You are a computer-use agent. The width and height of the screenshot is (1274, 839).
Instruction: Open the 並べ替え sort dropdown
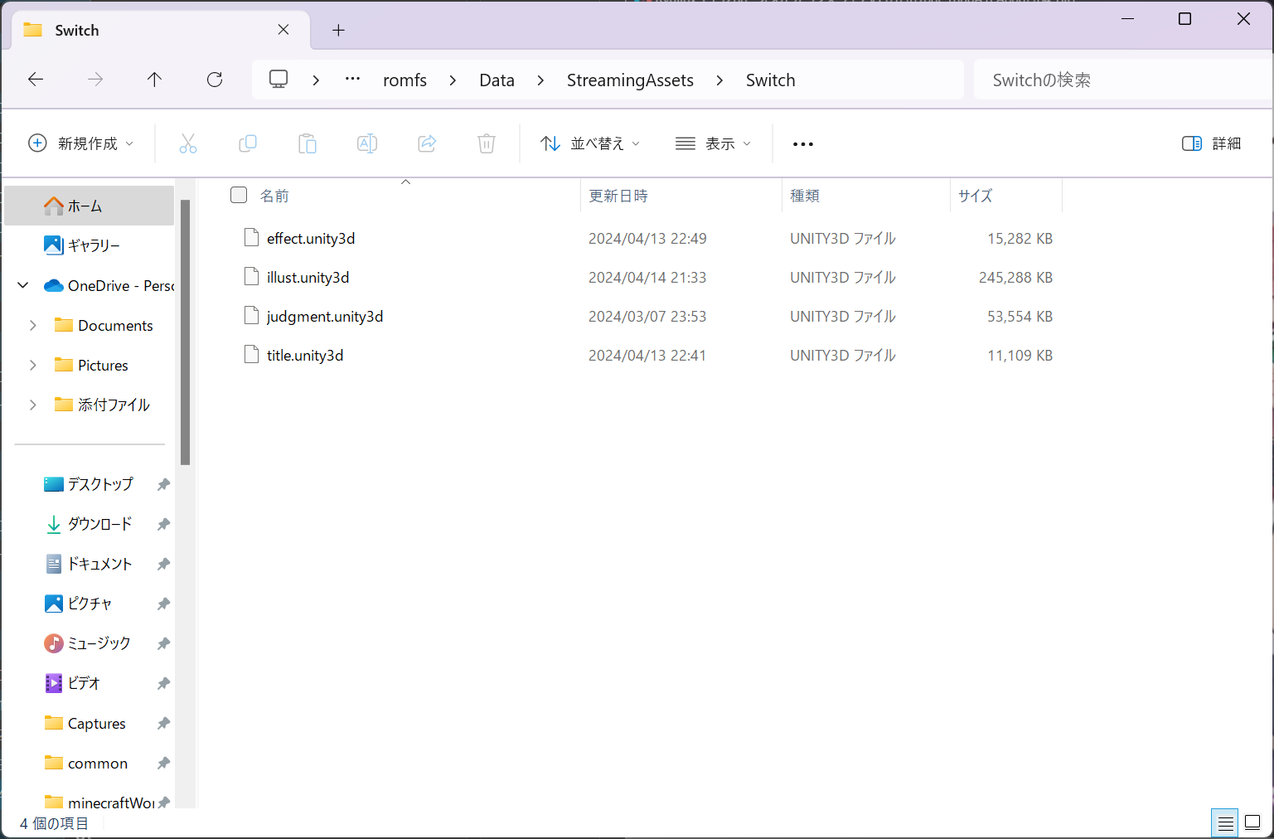(x=590, y=143)
